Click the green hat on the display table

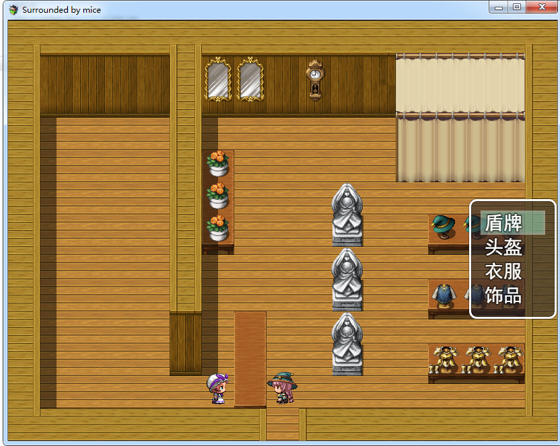tap(444, 224)
